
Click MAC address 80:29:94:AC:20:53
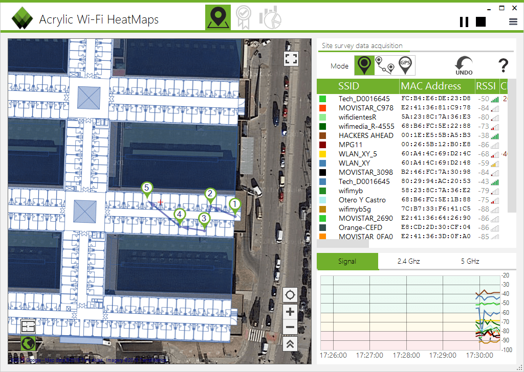point(436,181)
